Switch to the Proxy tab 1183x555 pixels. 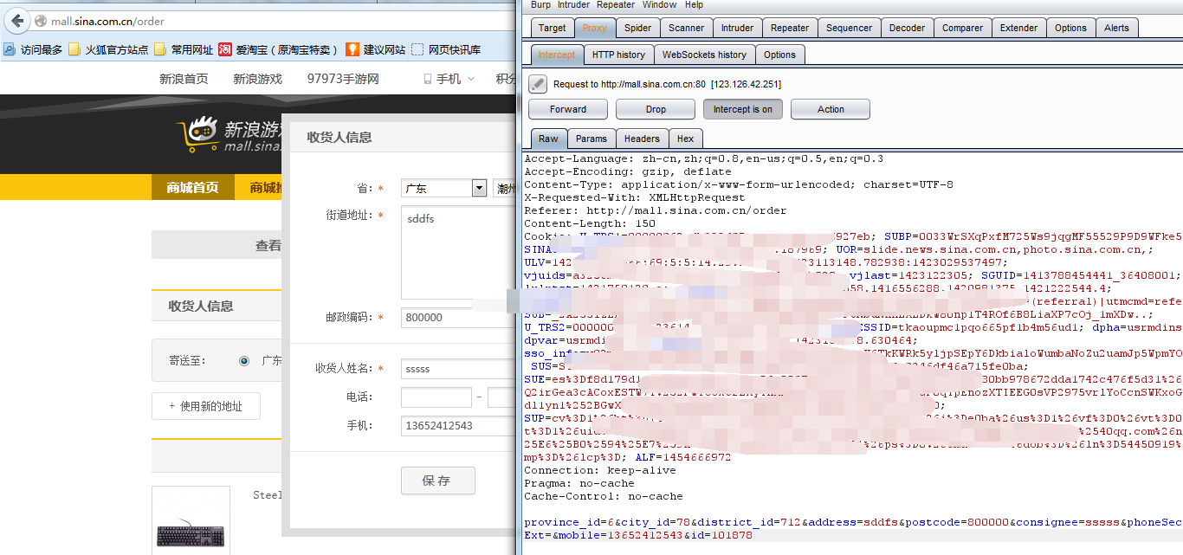click(595, 28)
